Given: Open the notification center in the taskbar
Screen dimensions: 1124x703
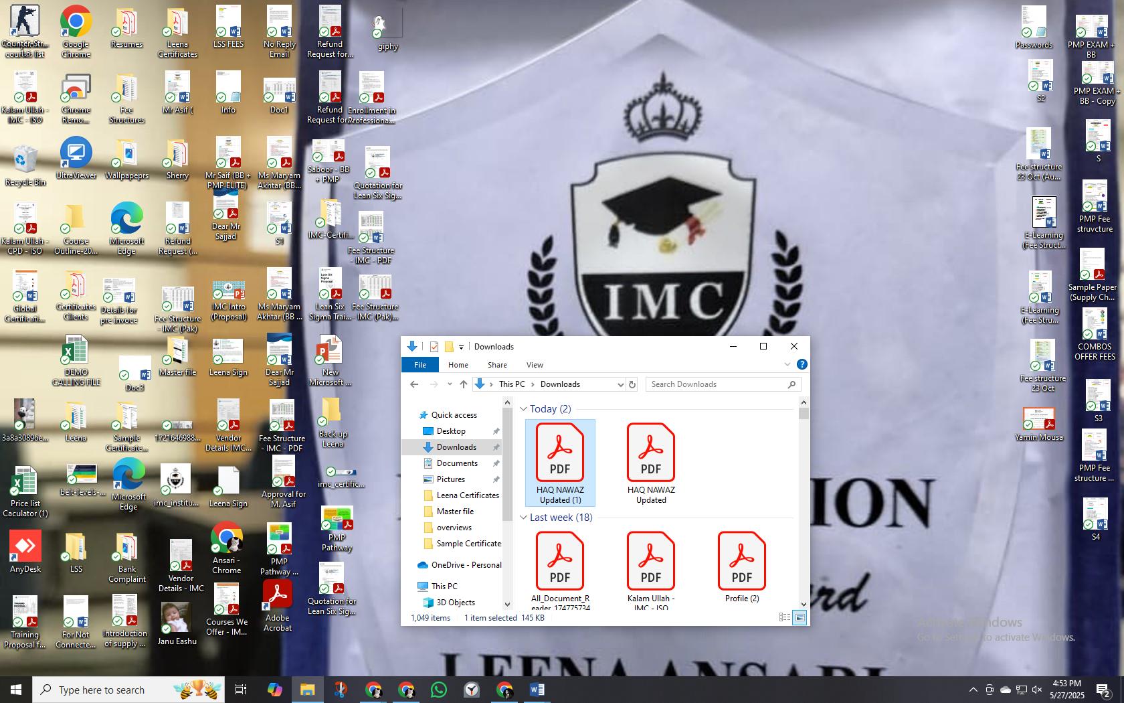Looking at the screenshot, I should tap(1104, 690).
